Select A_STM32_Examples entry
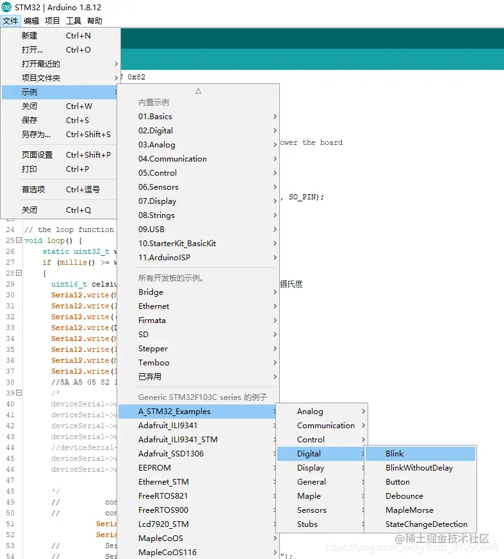Image resolution: width=504 pixels, height=559 pixels. click(198, 412)
